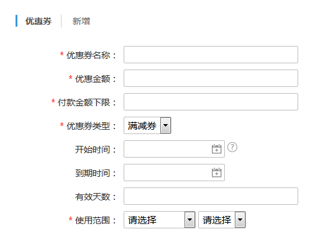Screen dimensions: 310x247
Task: Focus the 优惠券名称 input field
Action: 211,55
